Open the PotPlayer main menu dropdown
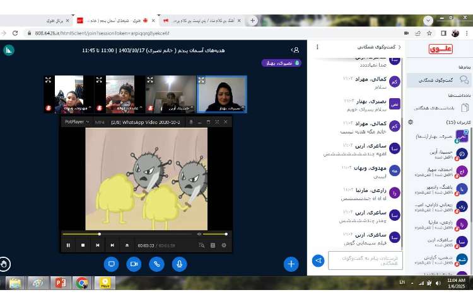 (78, 122)
